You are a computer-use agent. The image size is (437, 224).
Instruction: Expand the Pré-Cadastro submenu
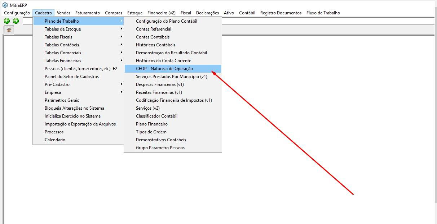(57, 84)
